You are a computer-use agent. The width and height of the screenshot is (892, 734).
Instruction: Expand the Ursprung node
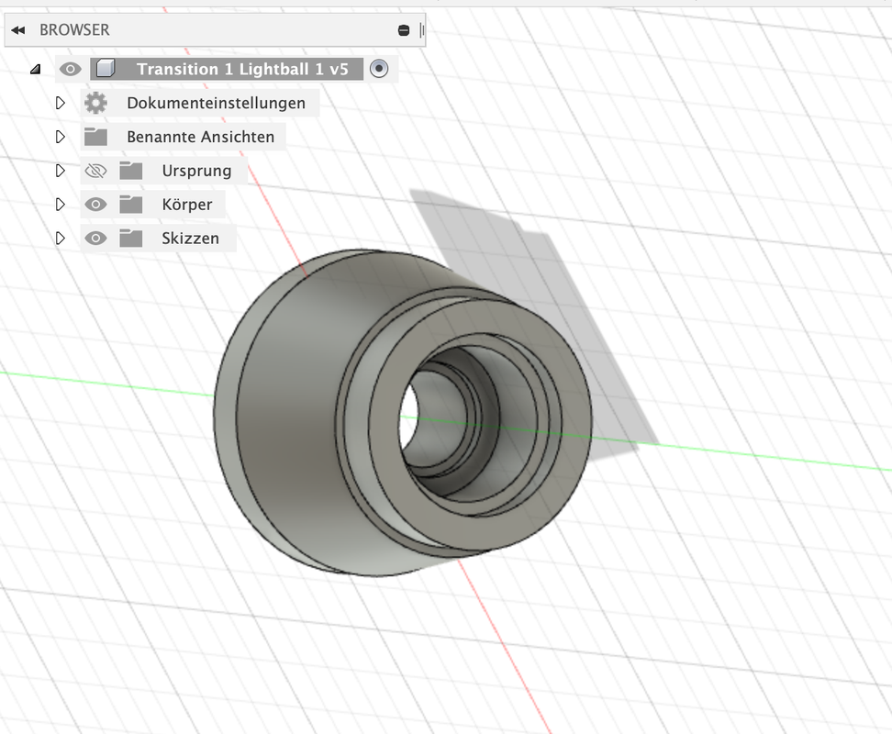pos(61,171)
